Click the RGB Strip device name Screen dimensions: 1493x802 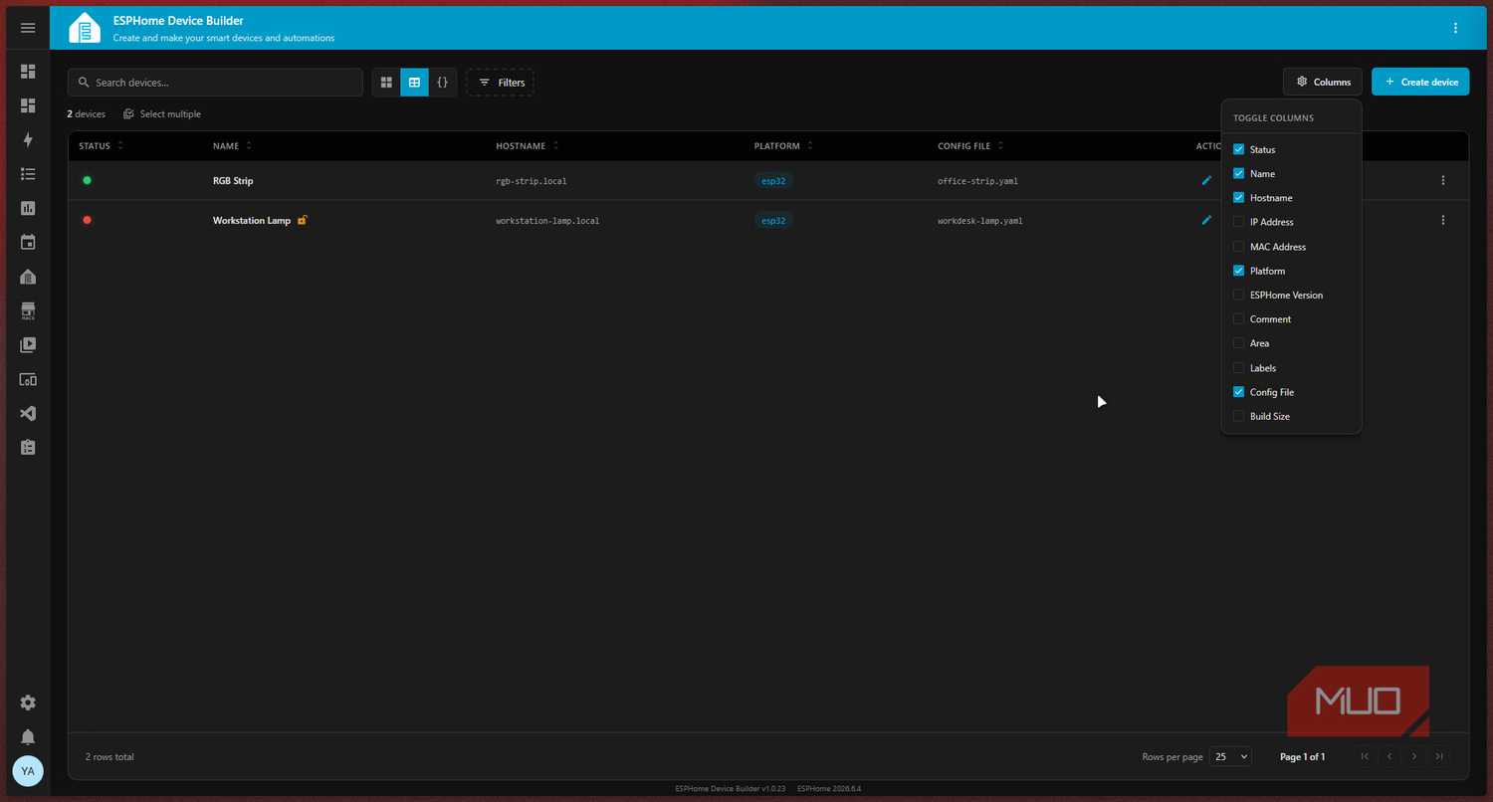233,181
